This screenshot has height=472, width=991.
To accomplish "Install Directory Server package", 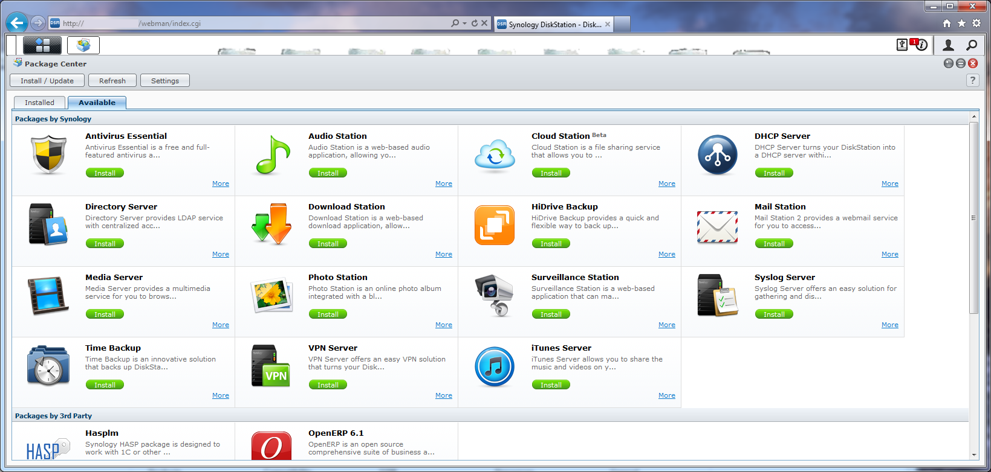I will 105,244.
